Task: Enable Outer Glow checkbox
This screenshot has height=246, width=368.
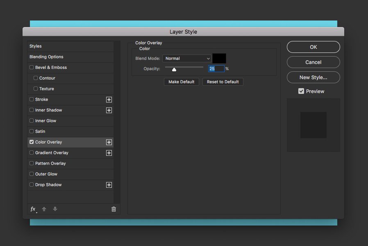Action: [32, 174]
